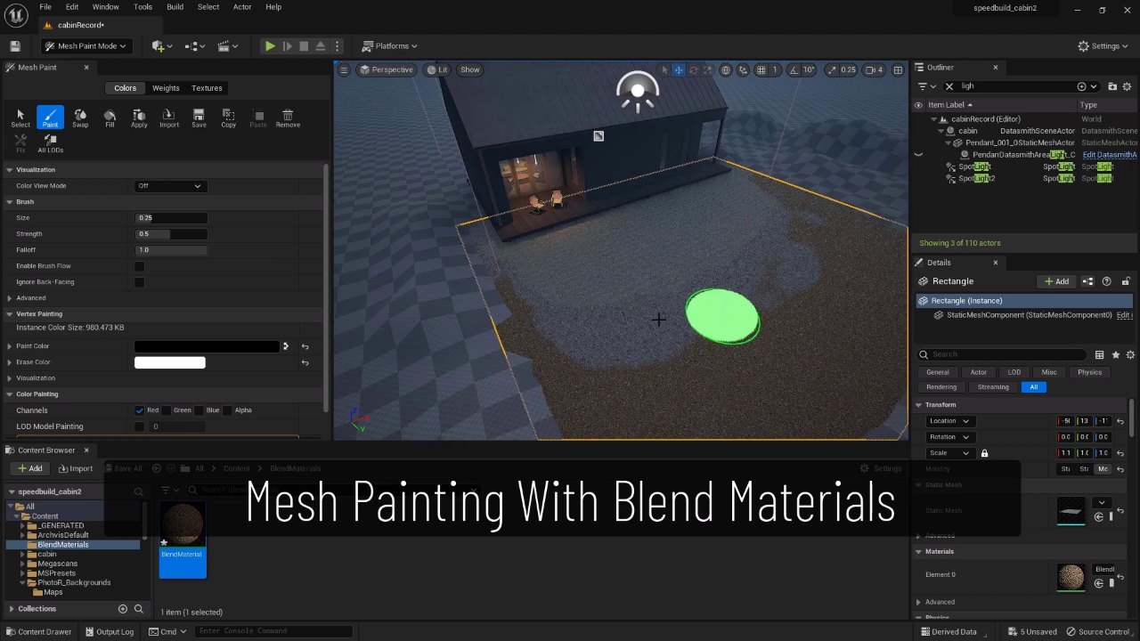Image resolution: width=1140 pixels, height=641 pixels.
Task: Open the Actor menu
Action: pos(242,7)
